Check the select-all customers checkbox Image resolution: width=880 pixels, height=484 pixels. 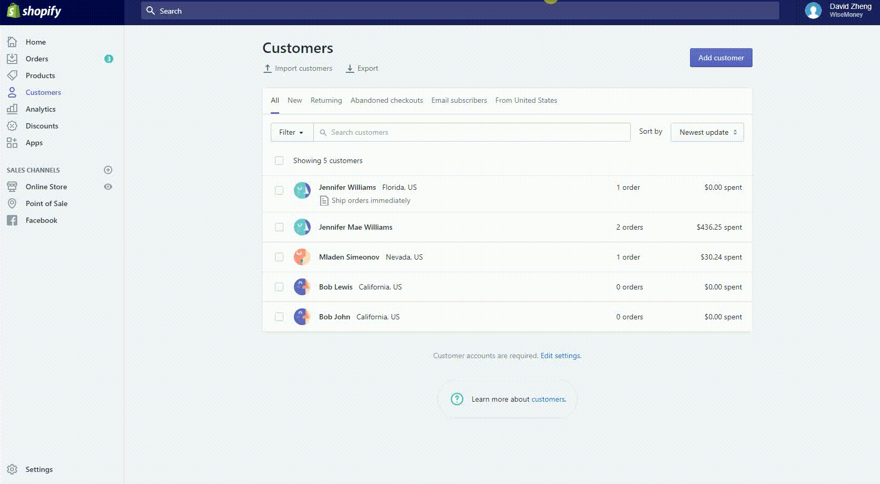click(x=279, y=160)
